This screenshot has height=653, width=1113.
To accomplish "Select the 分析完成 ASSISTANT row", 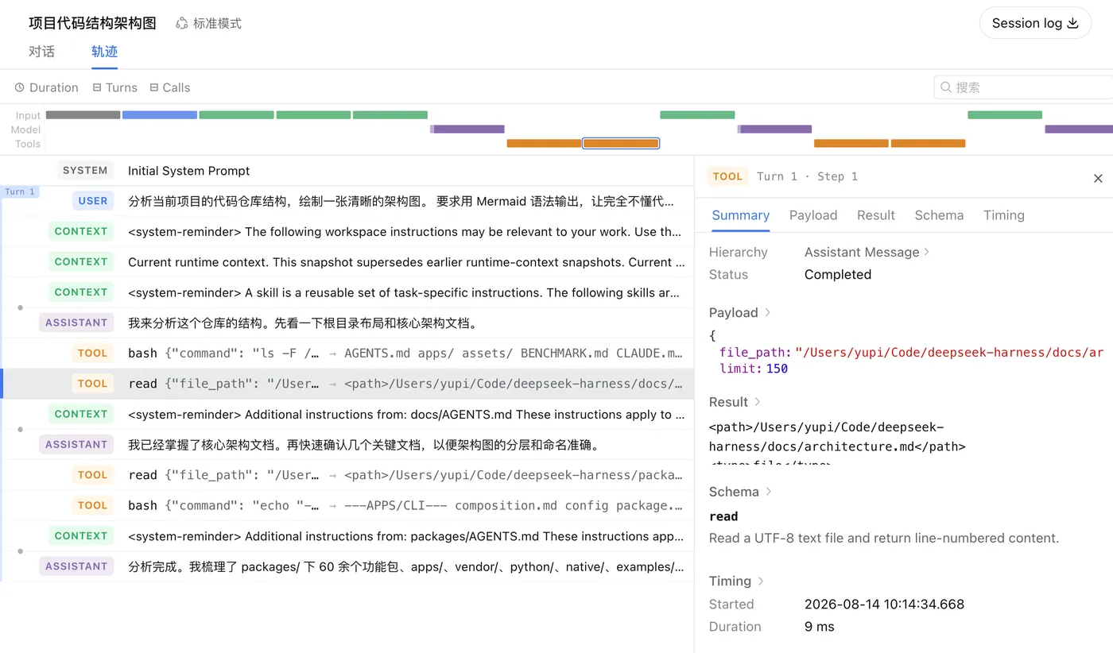I will (347, 566).
